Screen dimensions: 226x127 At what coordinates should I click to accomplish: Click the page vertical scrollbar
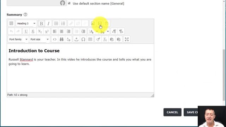coord(224,75)
